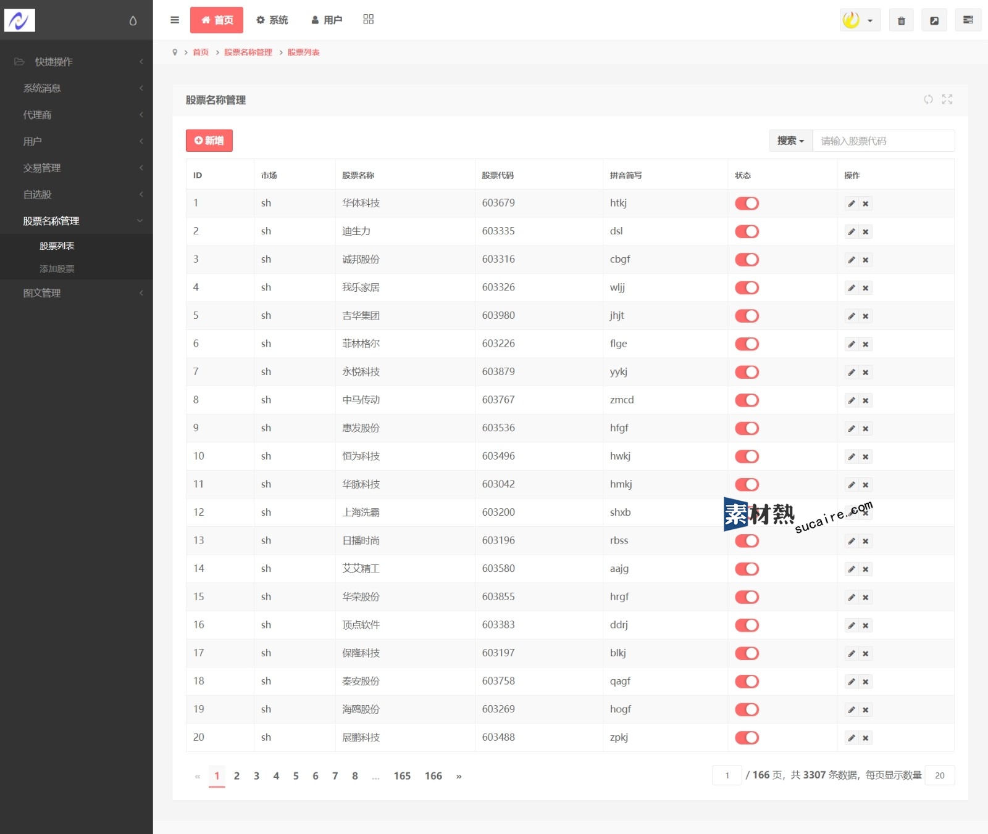Click the 股票列表 breadcrumb link

coord(303,52)
